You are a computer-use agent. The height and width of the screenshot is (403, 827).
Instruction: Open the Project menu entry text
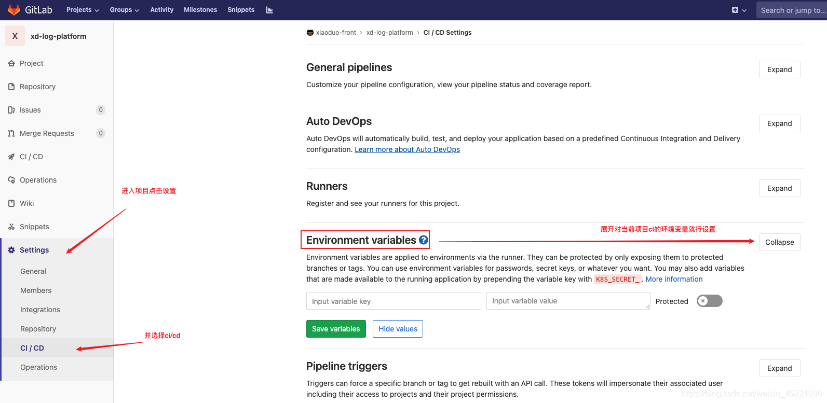pos(32,63)
